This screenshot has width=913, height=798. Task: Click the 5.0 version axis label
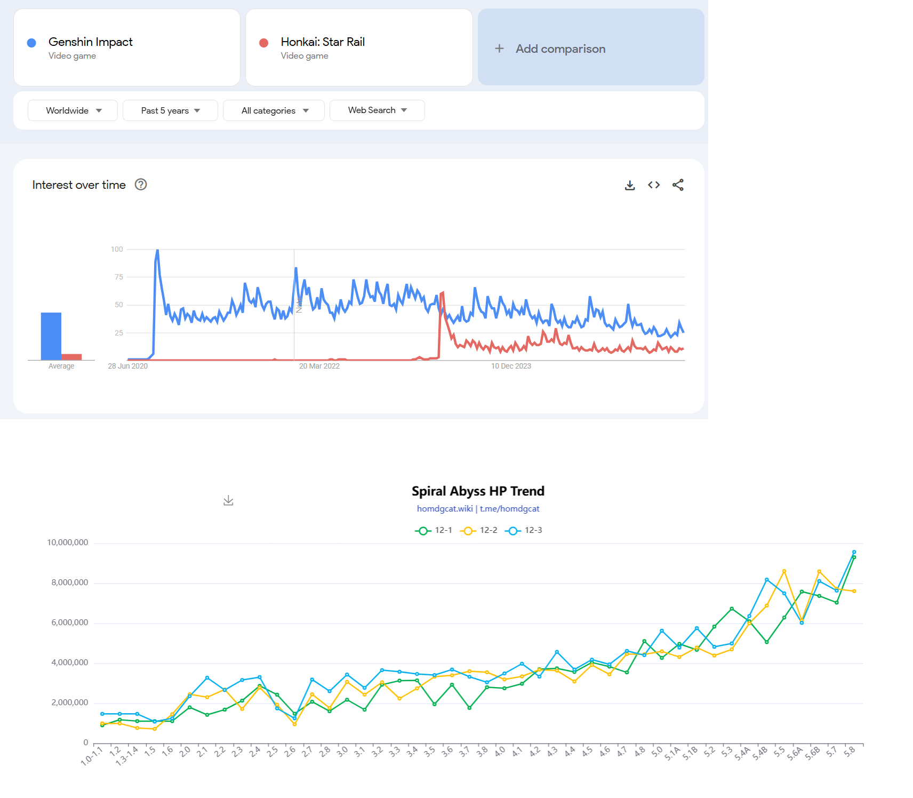pyautogui.click(x=656, y=752)
